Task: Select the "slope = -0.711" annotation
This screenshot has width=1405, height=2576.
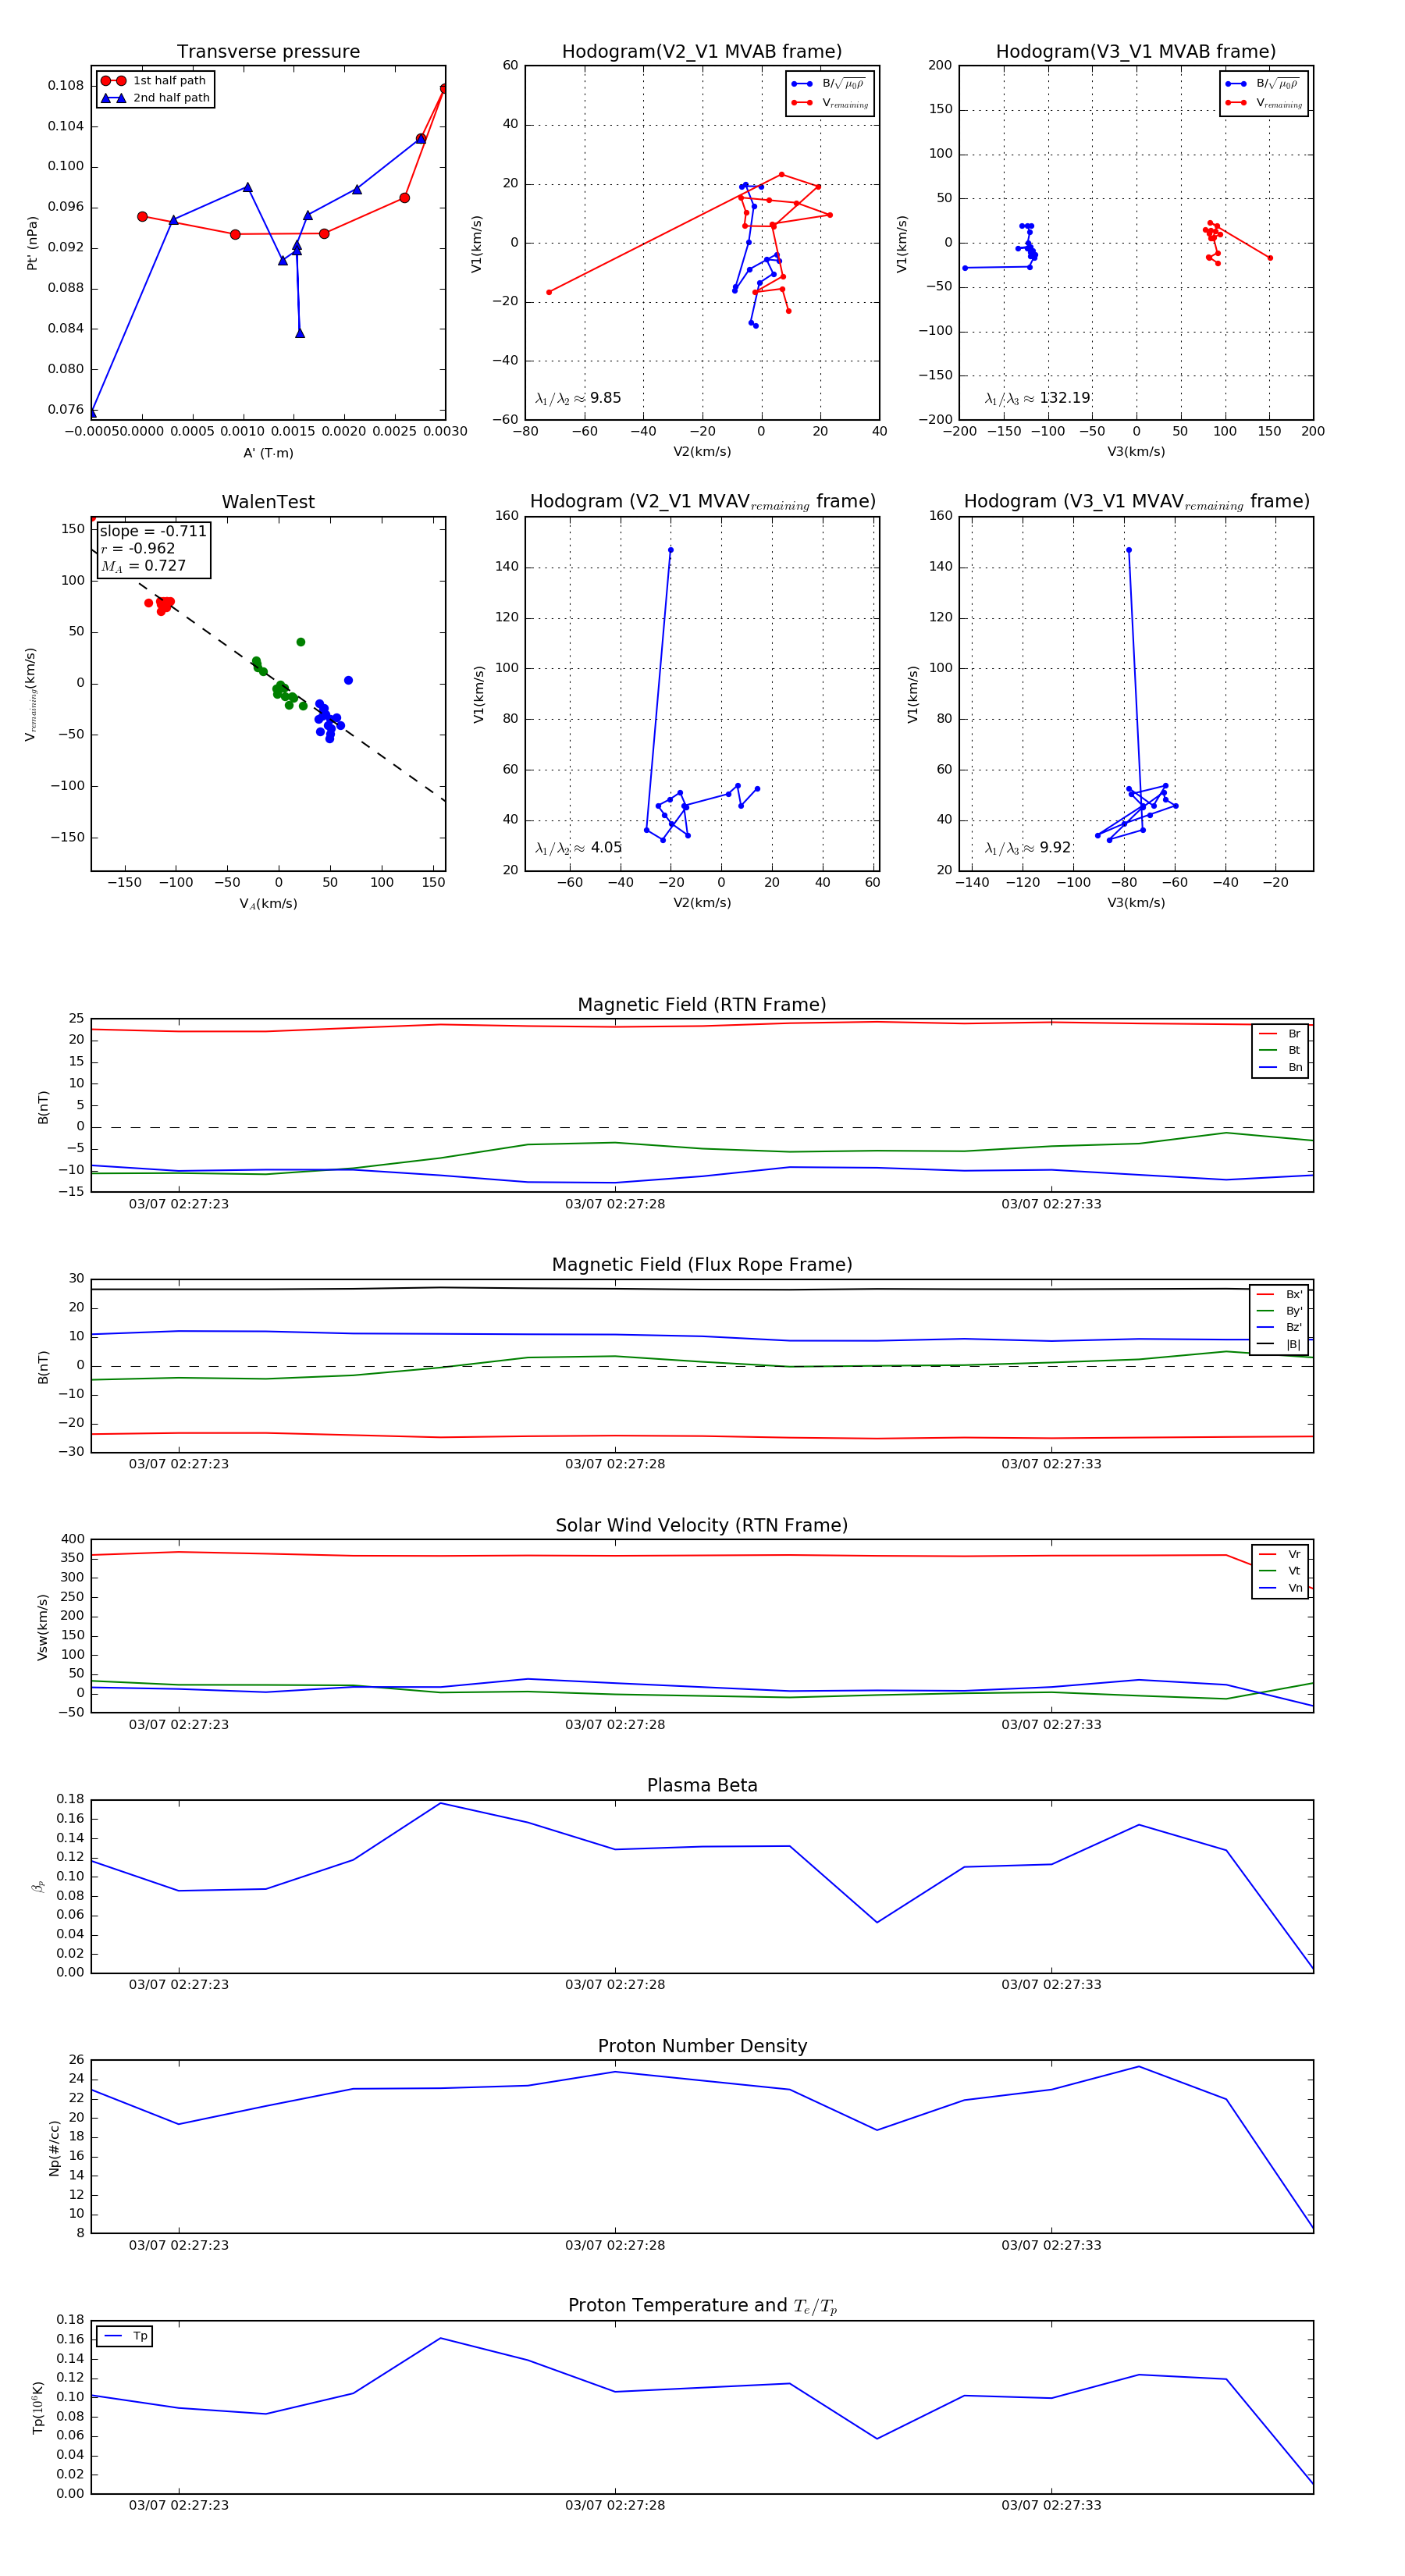Action: (153, 531)
